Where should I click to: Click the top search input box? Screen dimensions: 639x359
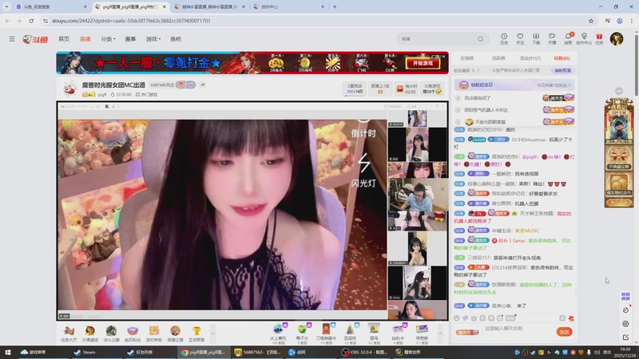438,39
